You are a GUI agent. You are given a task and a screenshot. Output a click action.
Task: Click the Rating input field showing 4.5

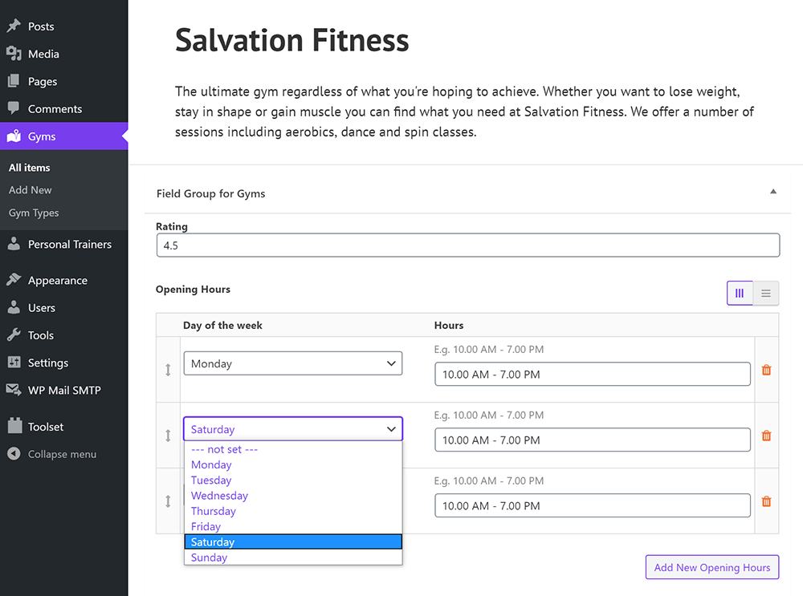click(x=467, y=245)
